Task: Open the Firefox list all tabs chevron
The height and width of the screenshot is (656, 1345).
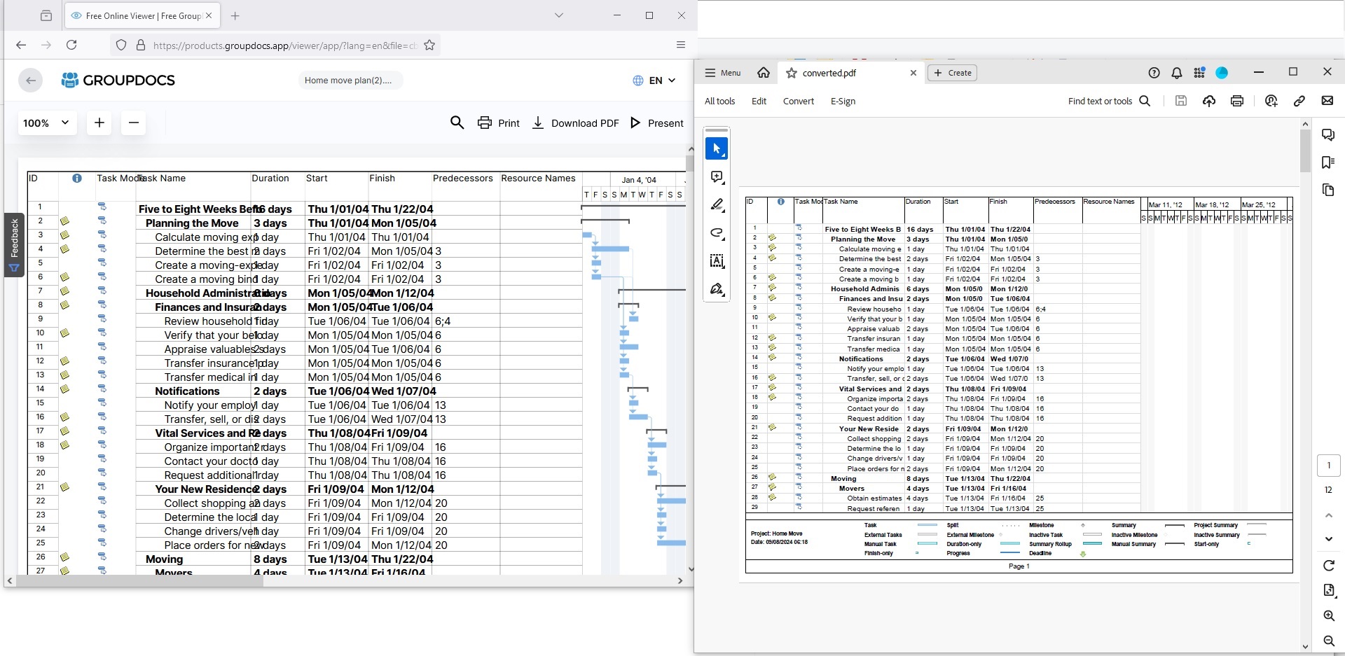Action: [558, 15]
